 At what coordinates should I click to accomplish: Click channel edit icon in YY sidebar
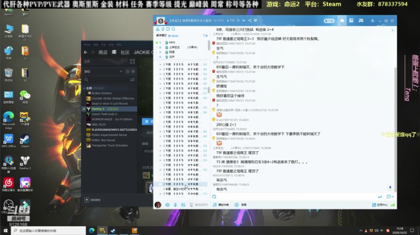(168, 29)
